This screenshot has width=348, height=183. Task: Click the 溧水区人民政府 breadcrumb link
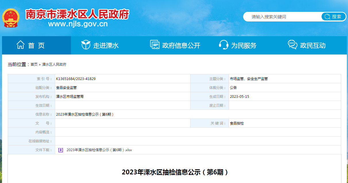click(x=54, y=65)
